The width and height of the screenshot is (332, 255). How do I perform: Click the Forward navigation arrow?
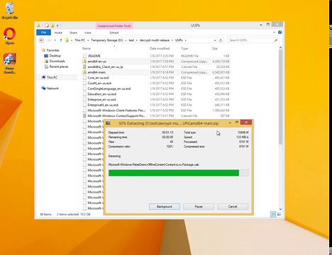[48, 40]
